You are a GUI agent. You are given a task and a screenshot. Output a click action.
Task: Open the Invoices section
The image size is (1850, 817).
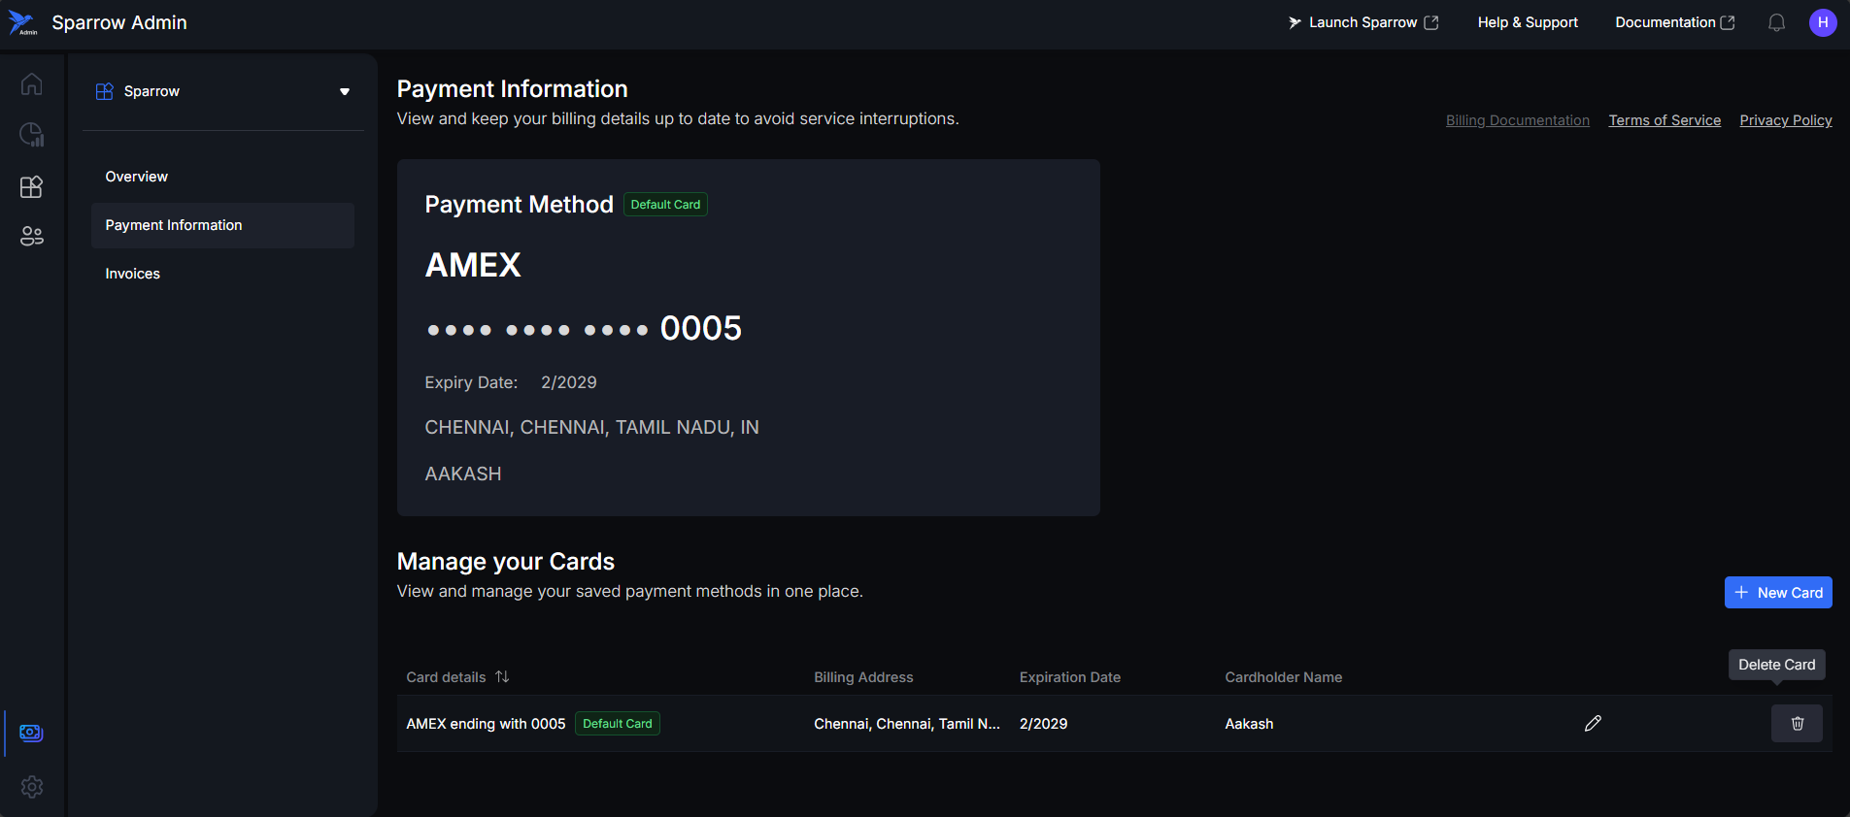click(133, 274)
